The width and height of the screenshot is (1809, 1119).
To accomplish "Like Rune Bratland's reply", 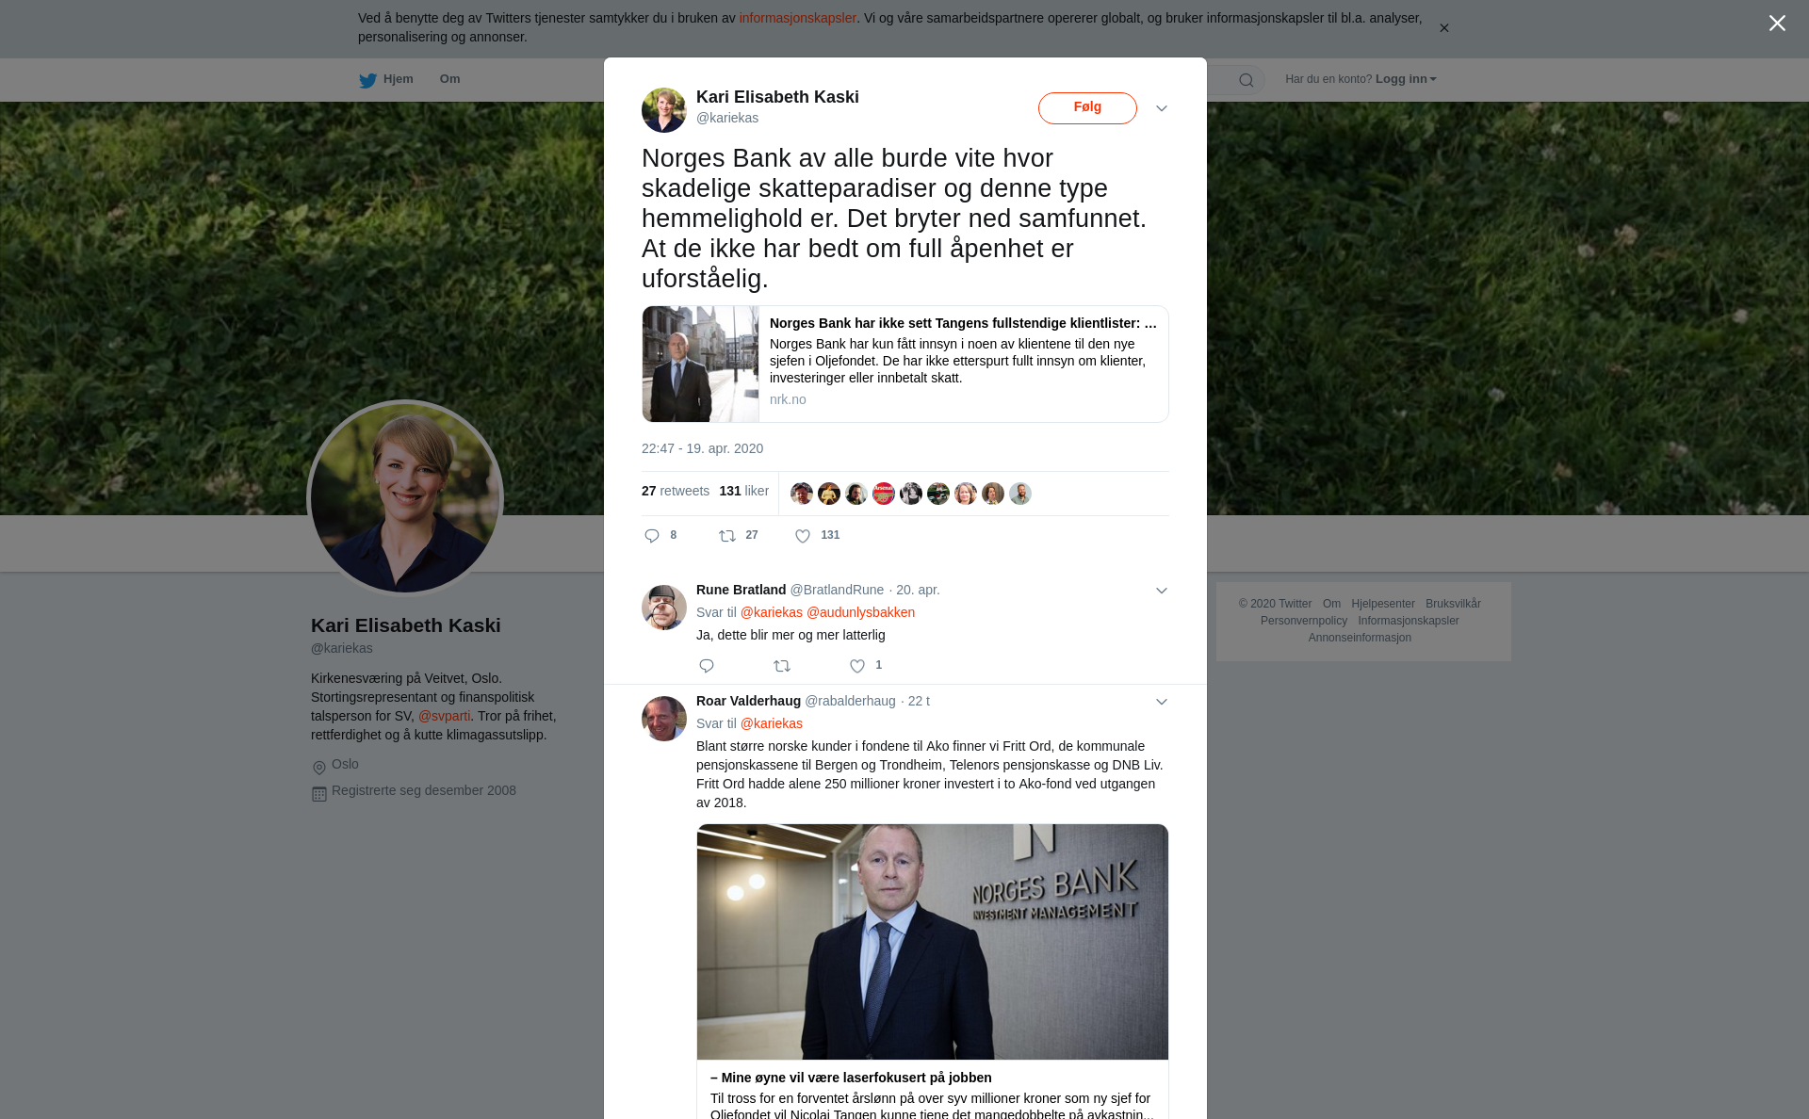I will (x=857, y=666).
